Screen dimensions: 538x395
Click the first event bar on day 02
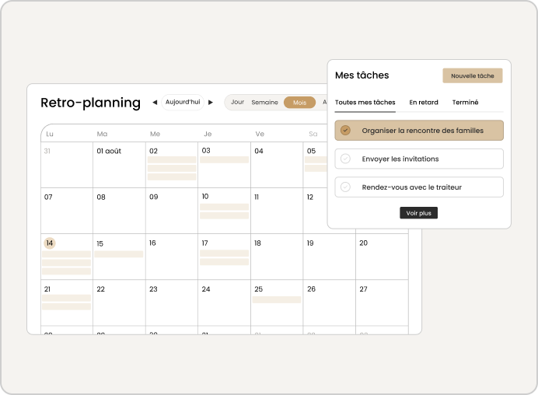(172, 159)
